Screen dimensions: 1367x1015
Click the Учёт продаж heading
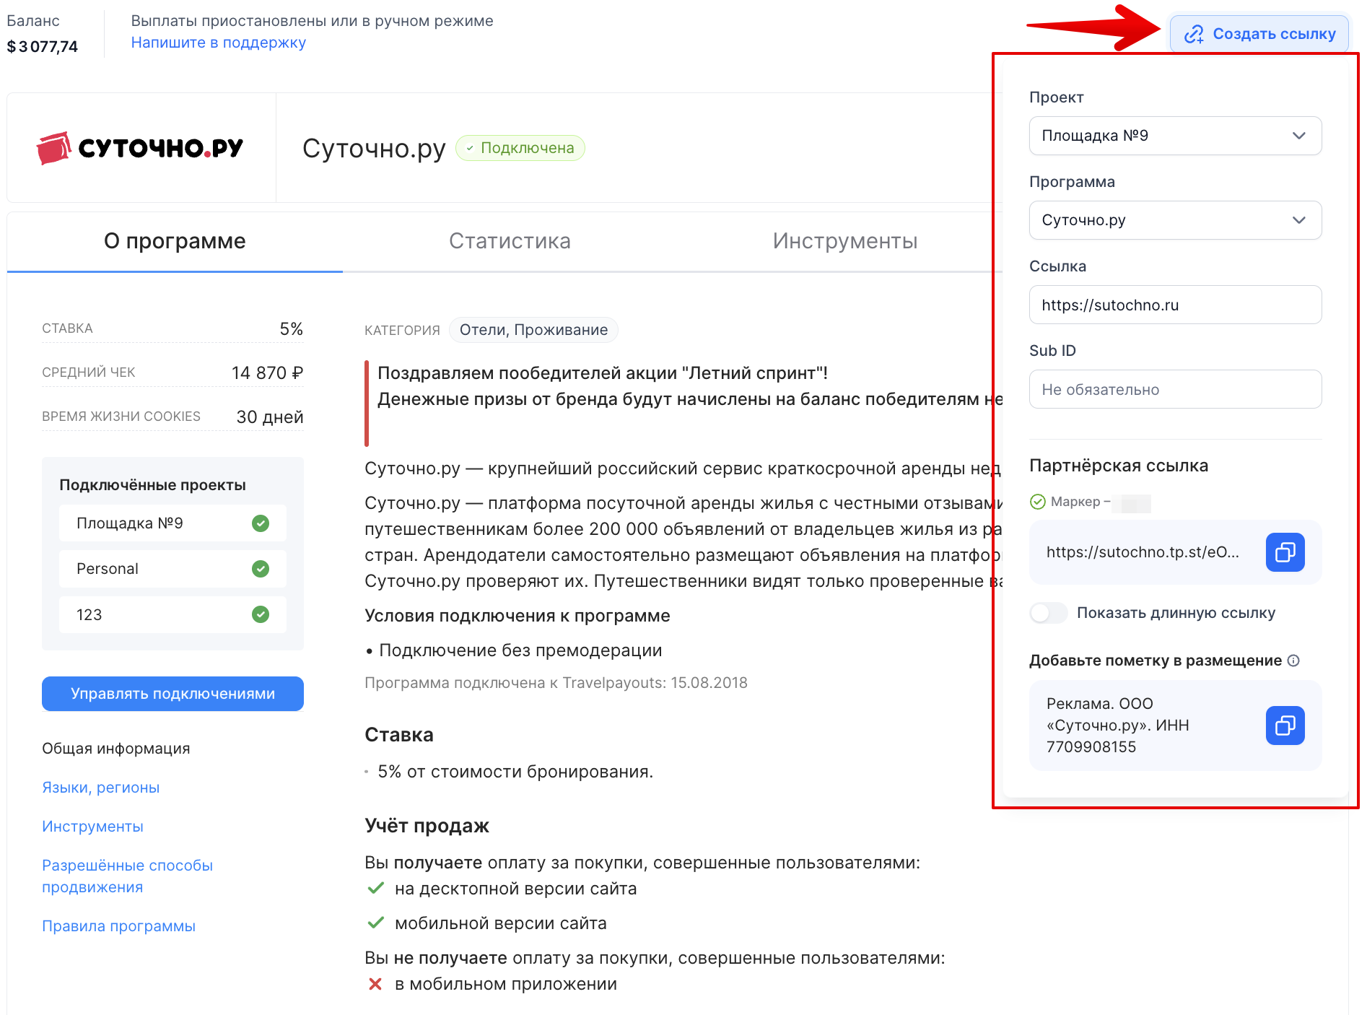[x=427, y=826]
